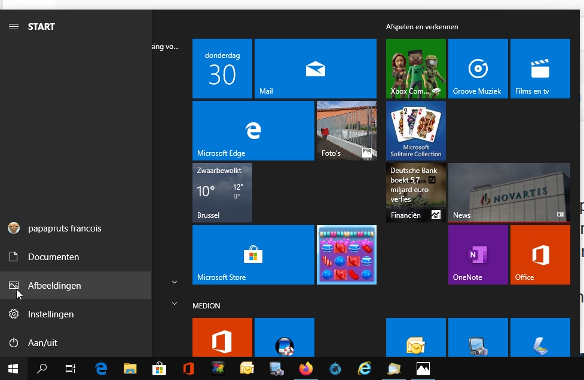Open the Foto's photo tile
584x380 pixels.
point(346,131)
